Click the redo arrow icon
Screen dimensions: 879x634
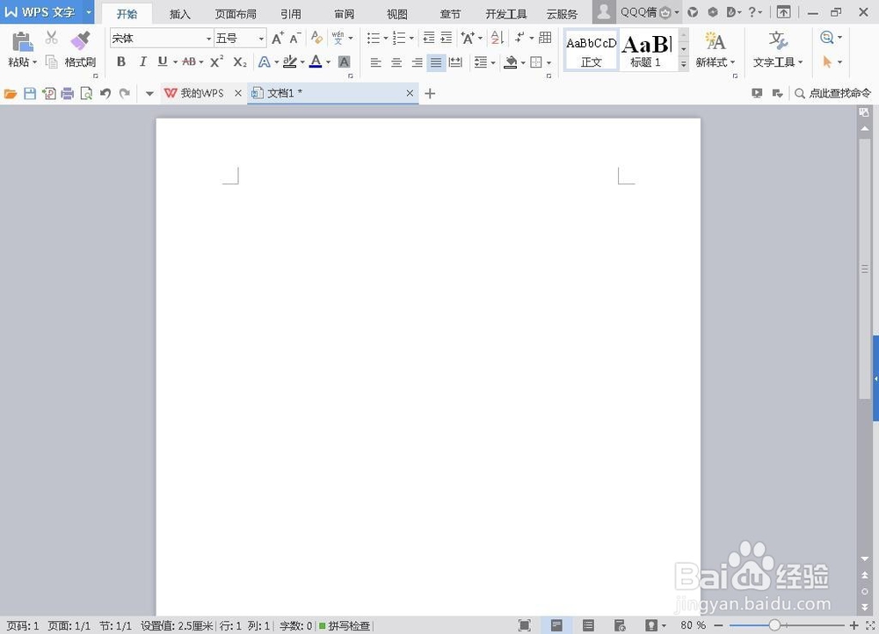tap(125, 94)
